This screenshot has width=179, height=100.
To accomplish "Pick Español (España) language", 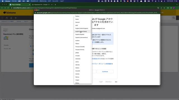I will pyautogui.click(x=83, y=34).
